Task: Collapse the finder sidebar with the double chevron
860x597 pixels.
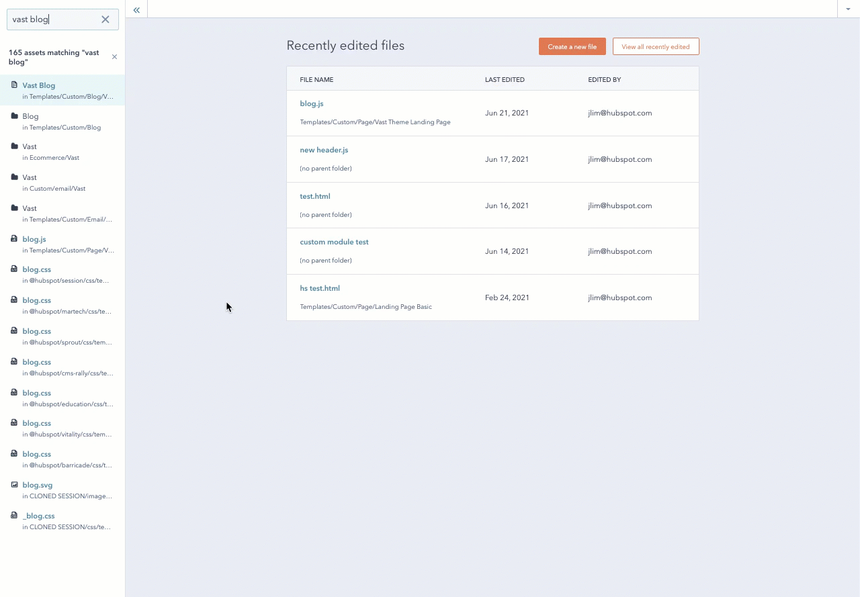Action: click(x=136, y=9)
